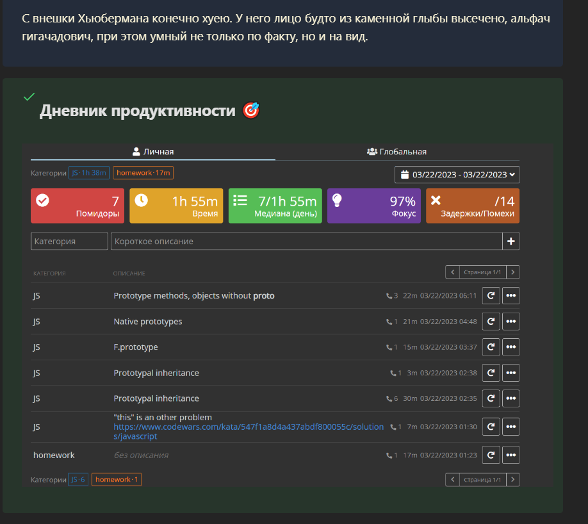Image resolution: width=588 pixels, height=524 pixels.
Task: Switch to the Личная tab
Action: click(x=153, y=152)
